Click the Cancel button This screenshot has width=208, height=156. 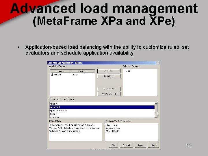coord(126,145)
